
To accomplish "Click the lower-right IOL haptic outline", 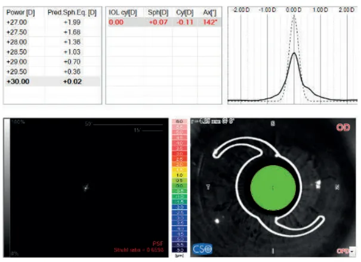I will (300, 226).
